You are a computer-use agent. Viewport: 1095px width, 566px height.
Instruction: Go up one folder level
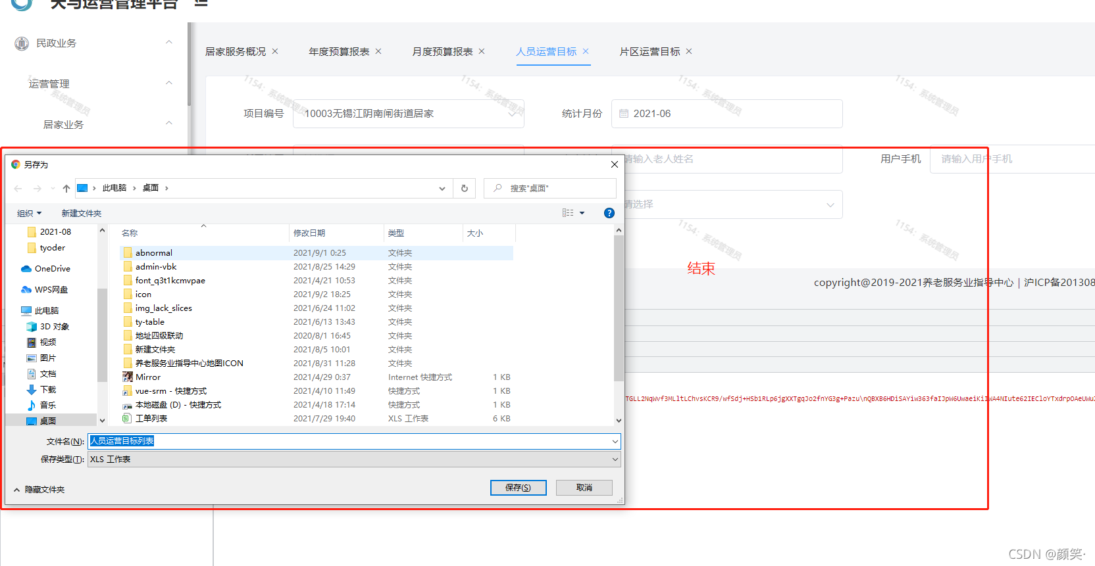(x=66, y=189)
